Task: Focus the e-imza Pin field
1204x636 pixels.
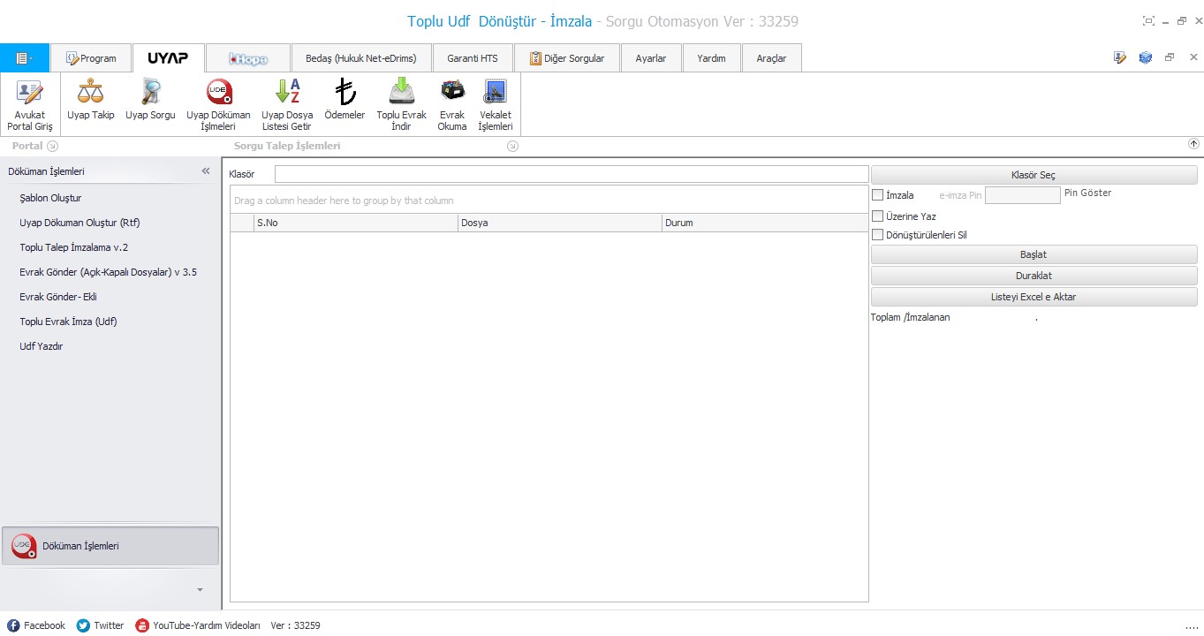Action: coord(1022,195)
